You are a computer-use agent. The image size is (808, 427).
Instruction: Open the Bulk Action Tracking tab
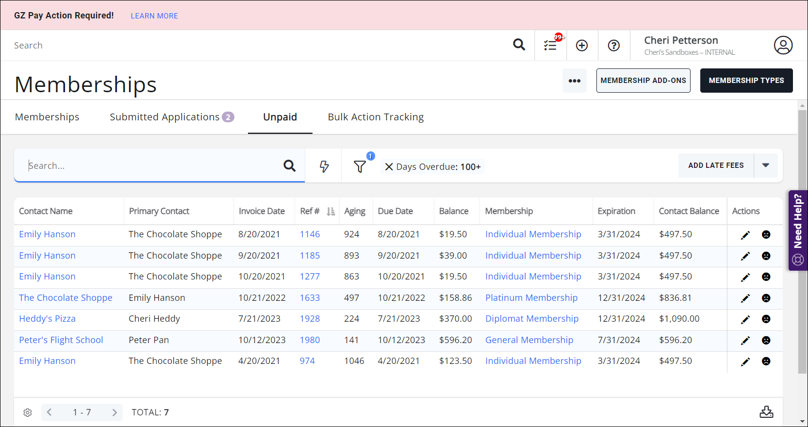(376, 117)
